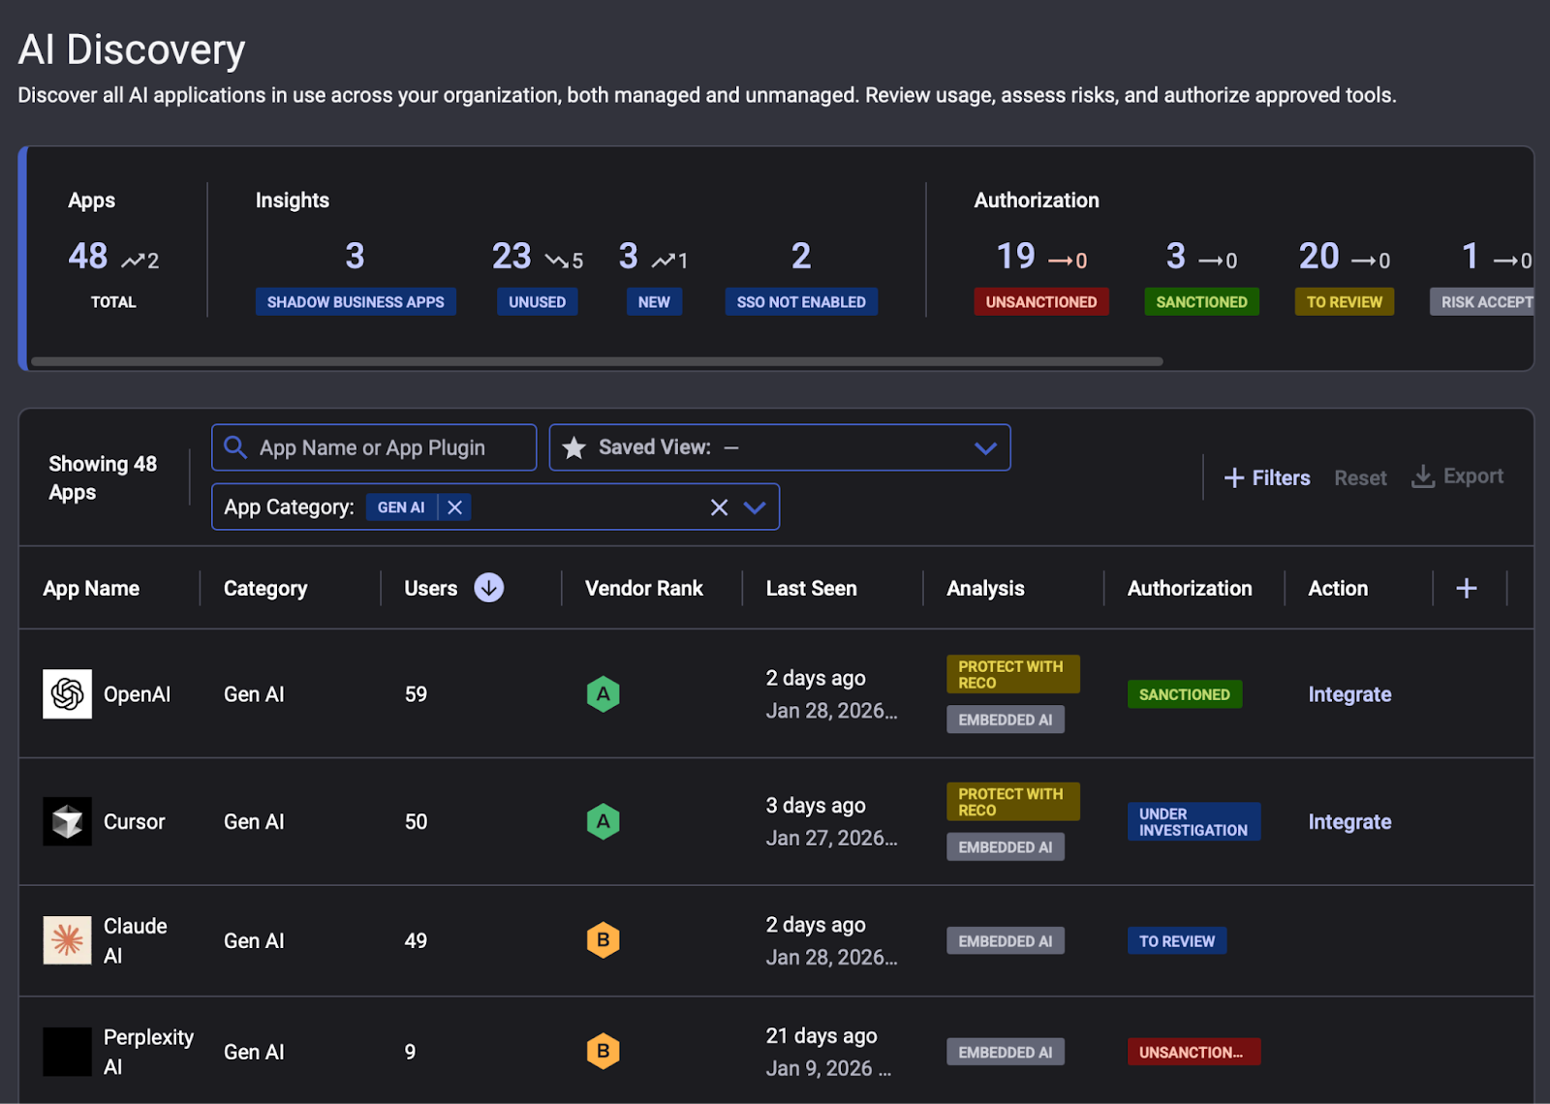Click Perplexity AI's vendor rank B badge
This screenshot has width=1550, height=1104.
click(x=603, y=1051)
